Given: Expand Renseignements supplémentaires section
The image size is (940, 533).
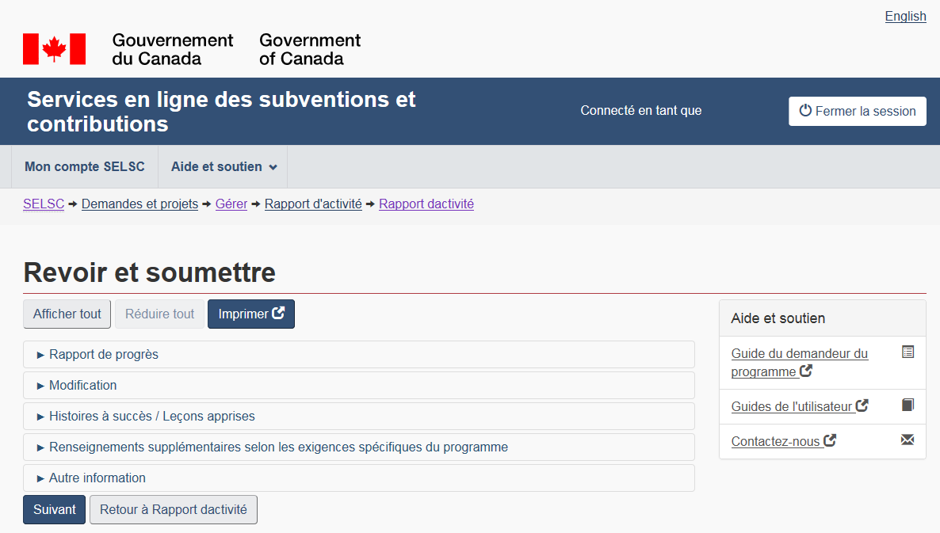Looking at the screenshot, I should pyautogui.click(x=277, y=447).
